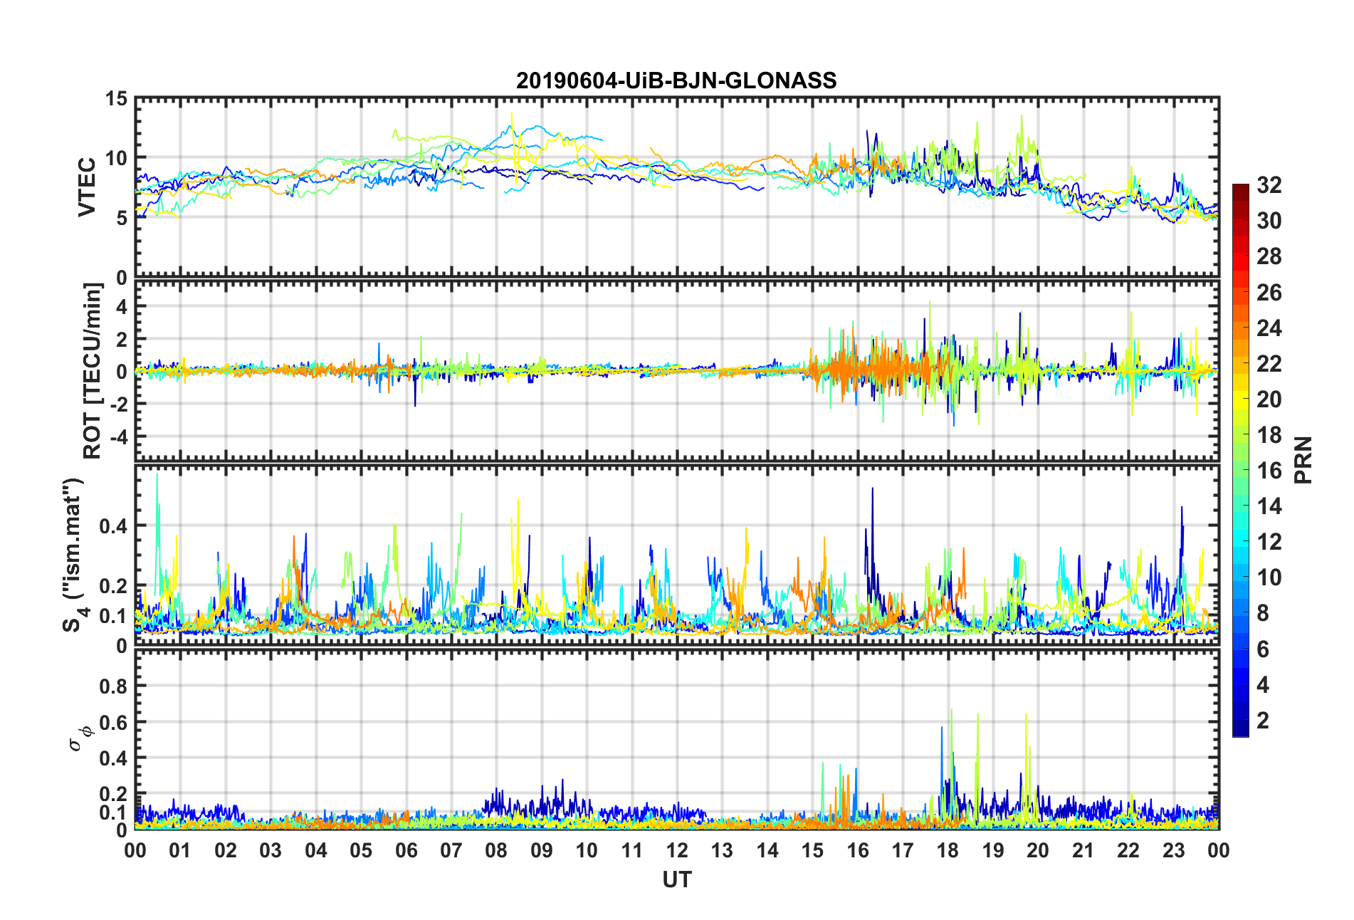
Task: Click the S4 ("ism.mat") axis label
Action: (x=73, y=554)
